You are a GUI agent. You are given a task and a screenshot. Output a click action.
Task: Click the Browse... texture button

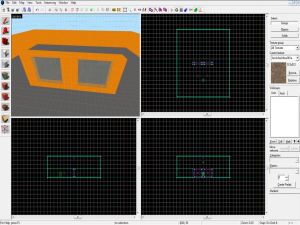tap(292, 73)
